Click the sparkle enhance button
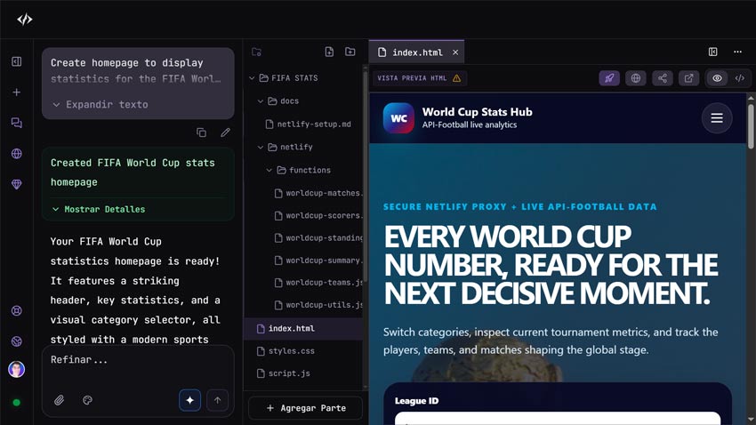This screenshot has height=425, width=756. [190, 400]
